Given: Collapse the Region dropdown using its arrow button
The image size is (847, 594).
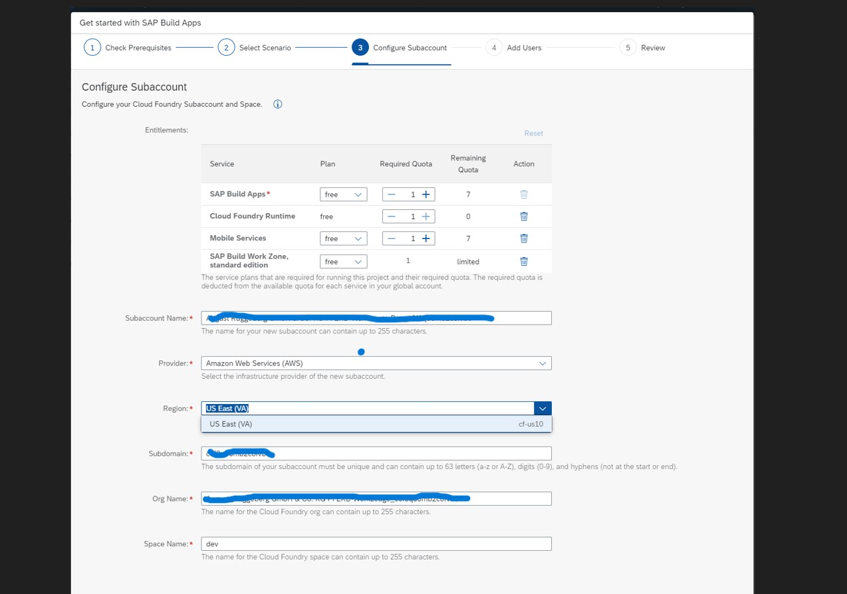Looking at the screenshot, I should pos(543,409).
